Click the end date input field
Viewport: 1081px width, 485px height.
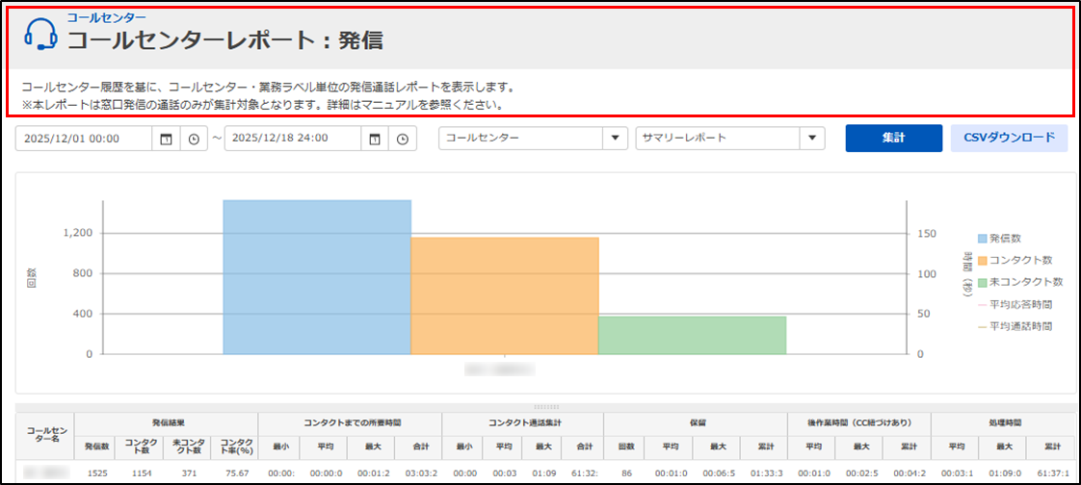(292, 139)
